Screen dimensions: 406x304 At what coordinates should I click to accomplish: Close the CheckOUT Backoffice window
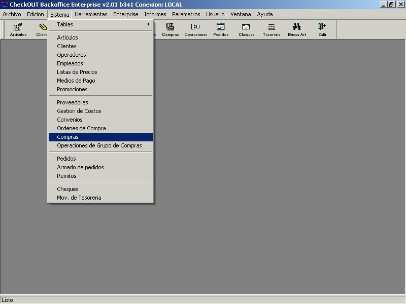pos(400,5)
